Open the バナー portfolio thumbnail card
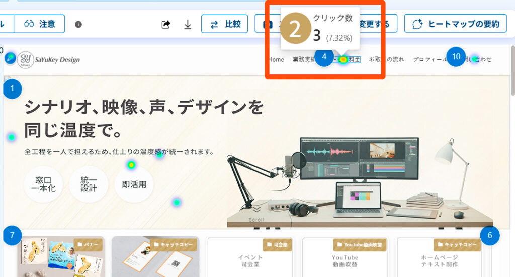 click(61, 257)
